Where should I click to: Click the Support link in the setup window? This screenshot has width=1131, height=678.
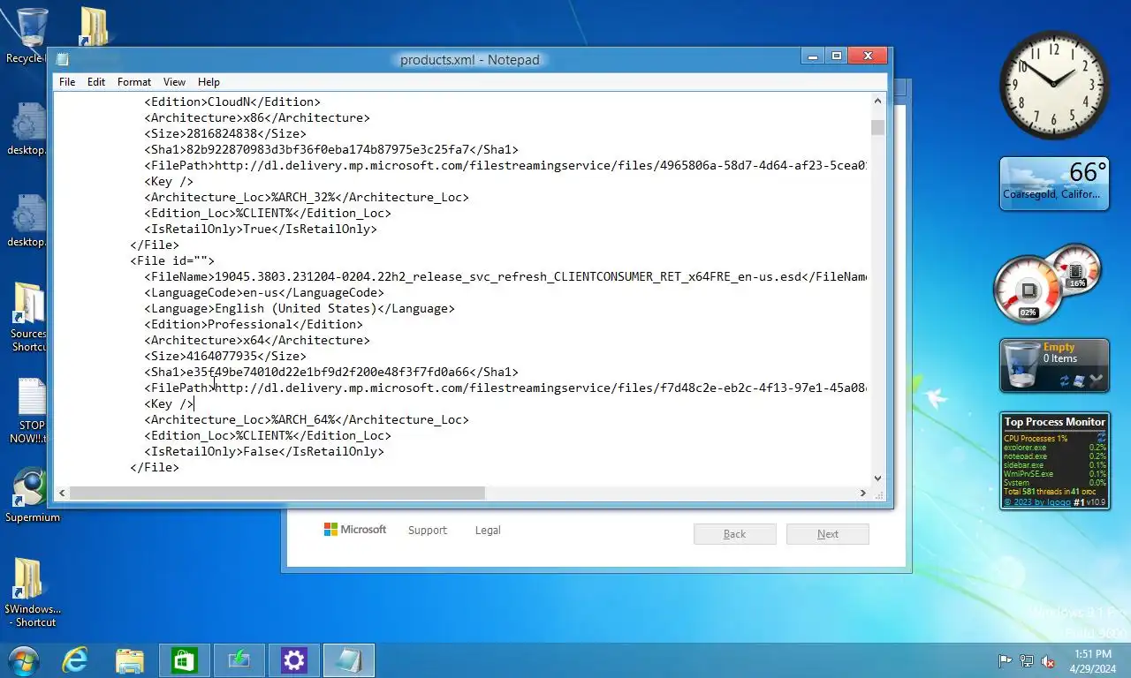click(x=428, y=531)
